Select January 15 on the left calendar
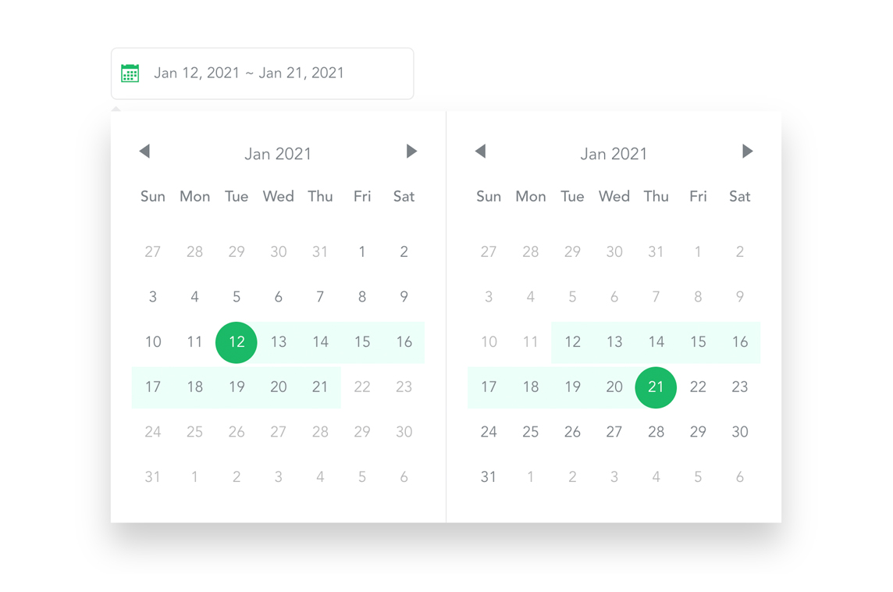 362,342
